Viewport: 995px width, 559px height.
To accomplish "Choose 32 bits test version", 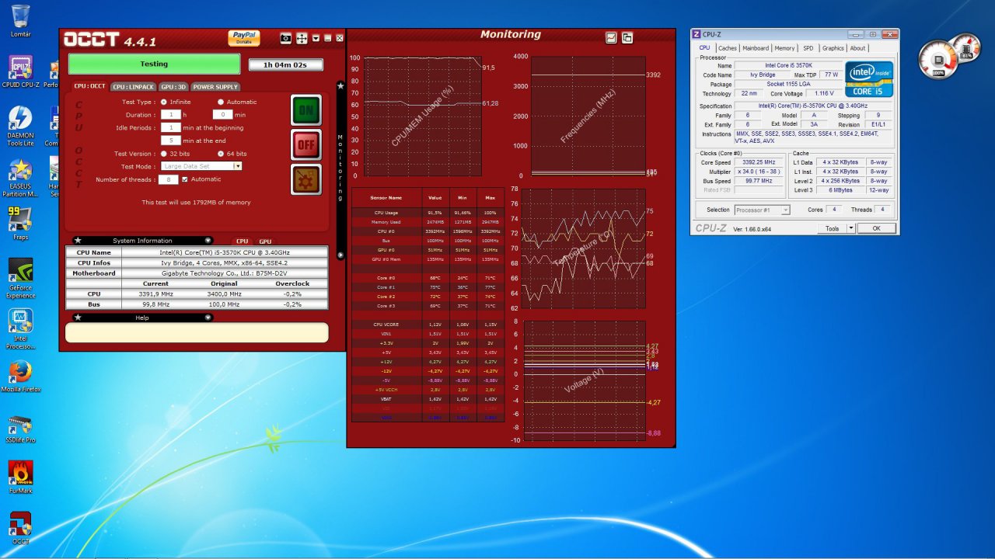I will click(x=163, y=154).
